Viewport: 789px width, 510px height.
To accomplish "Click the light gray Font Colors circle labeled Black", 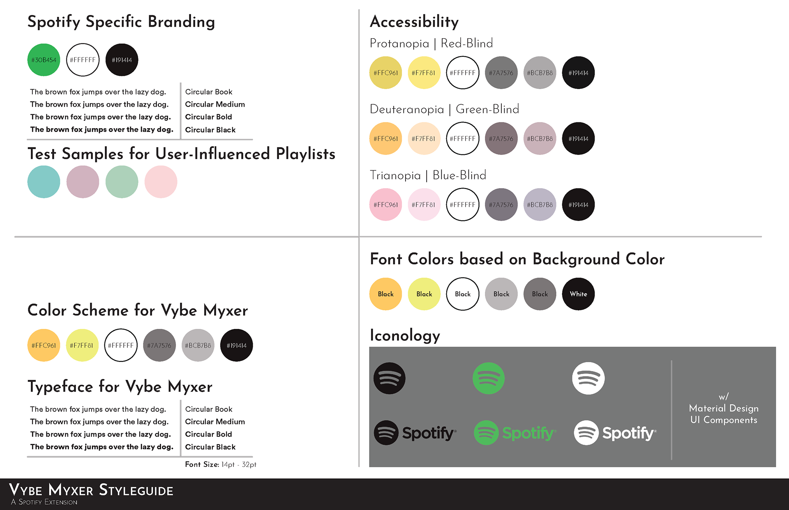I will tap(501, 294).
